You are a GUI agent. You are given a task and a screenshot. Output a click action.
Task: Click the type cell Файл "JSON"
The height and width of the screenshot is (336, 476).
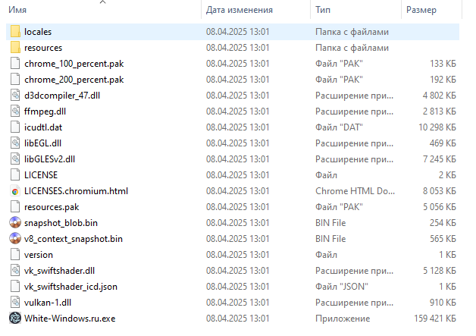342,287
